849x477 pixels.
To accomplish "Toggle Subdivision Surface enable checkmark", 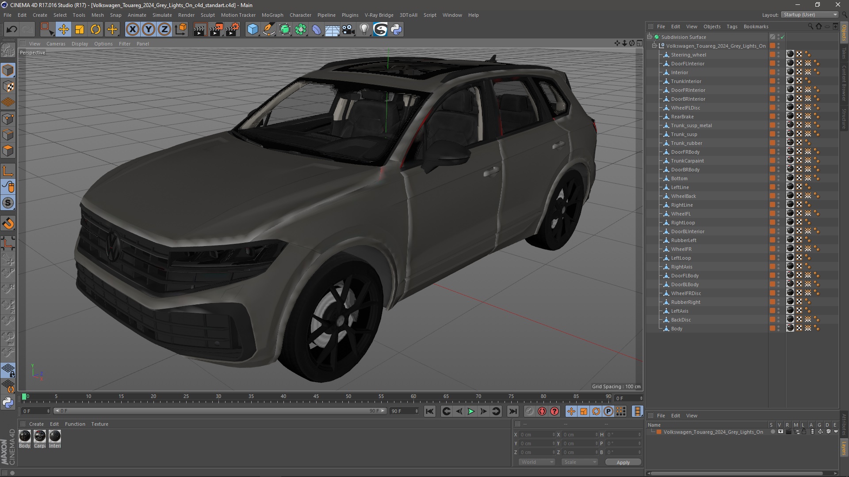I will pyautogui.click(x=782, y=37).
